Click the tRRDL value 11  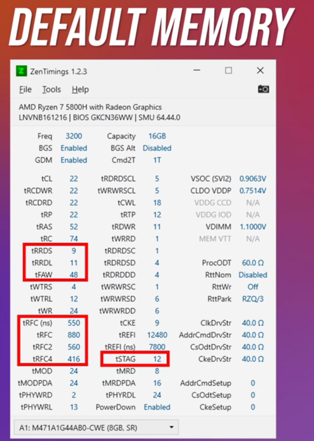click(x=73, y=263)
